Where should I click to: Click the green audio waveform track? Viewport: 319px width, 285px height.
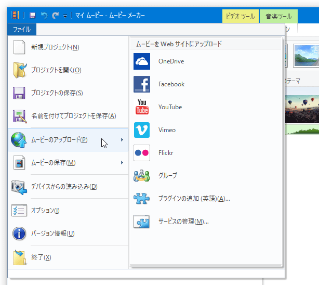point(302,129)
